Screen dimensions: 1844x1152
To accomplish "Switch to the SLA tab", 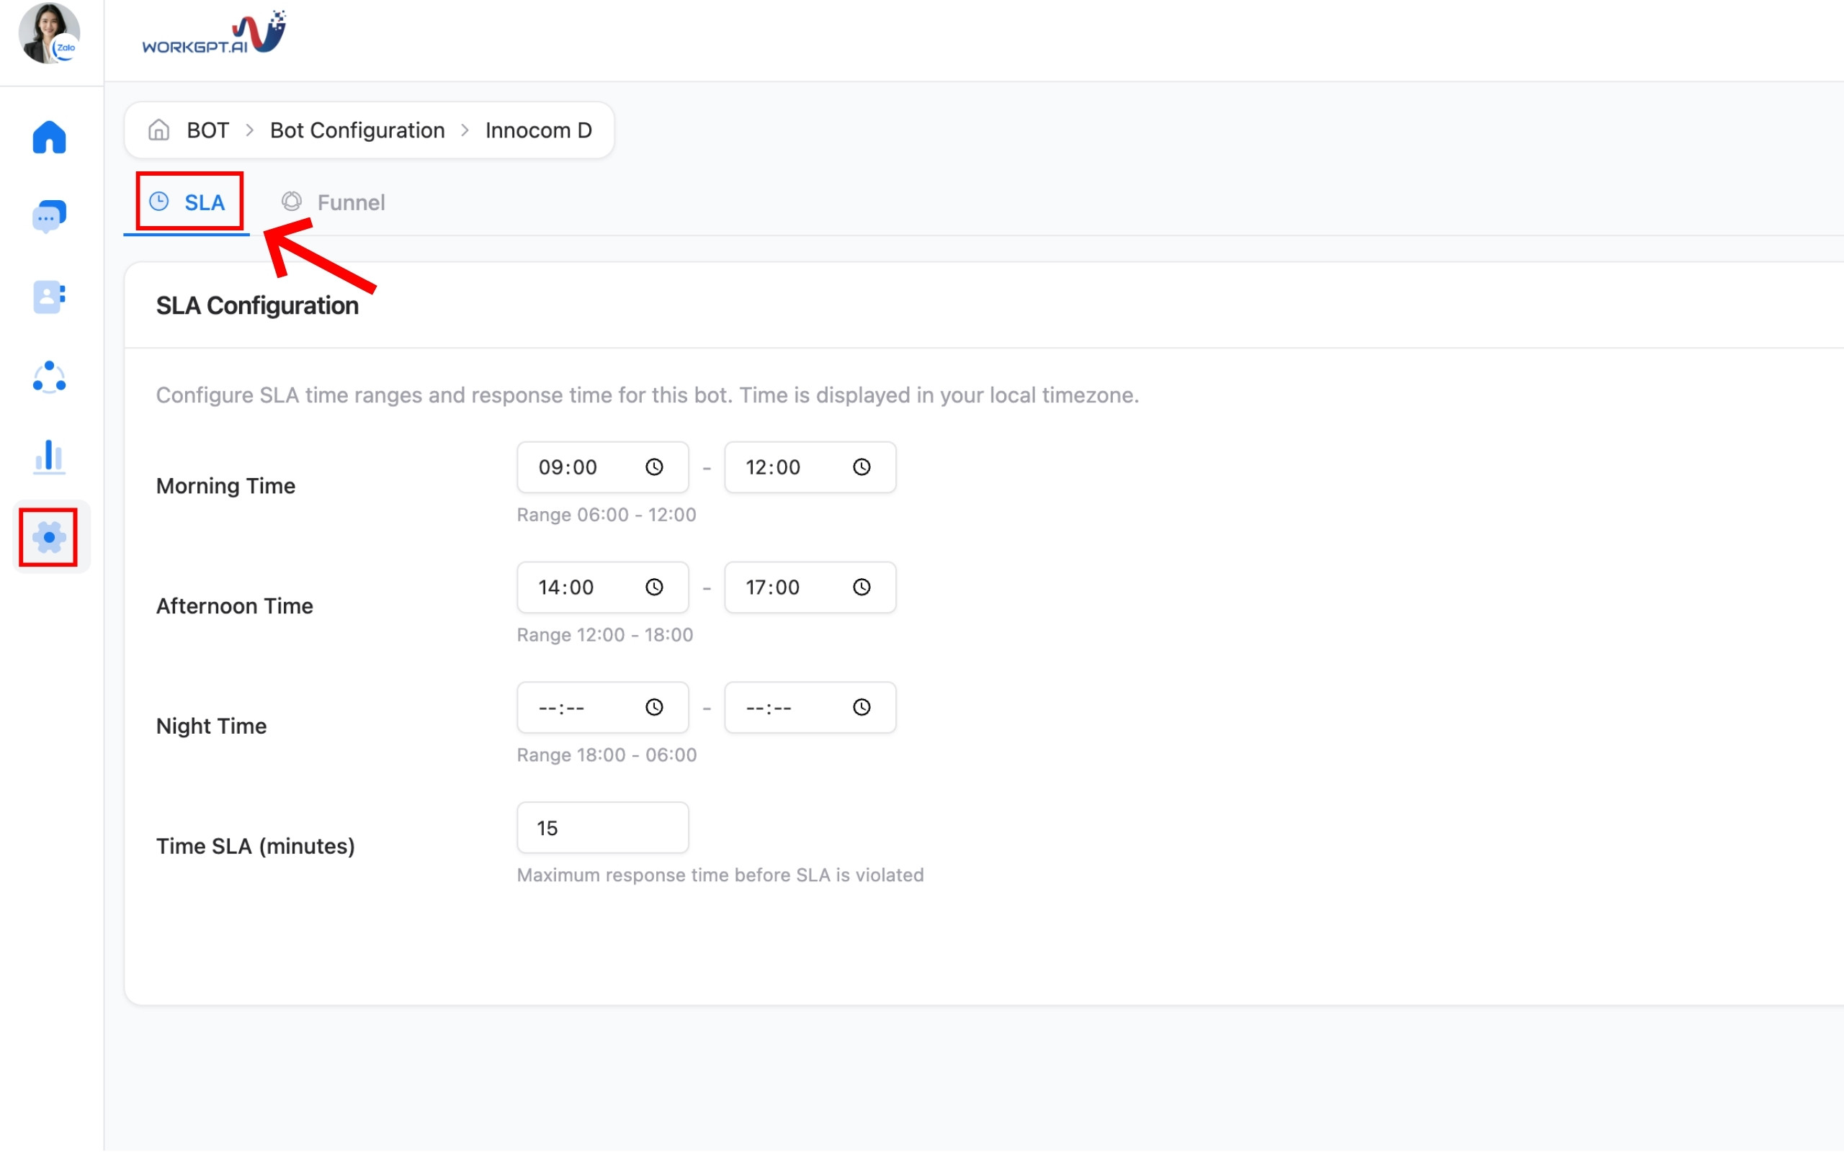I will click(x=189, y=202).
